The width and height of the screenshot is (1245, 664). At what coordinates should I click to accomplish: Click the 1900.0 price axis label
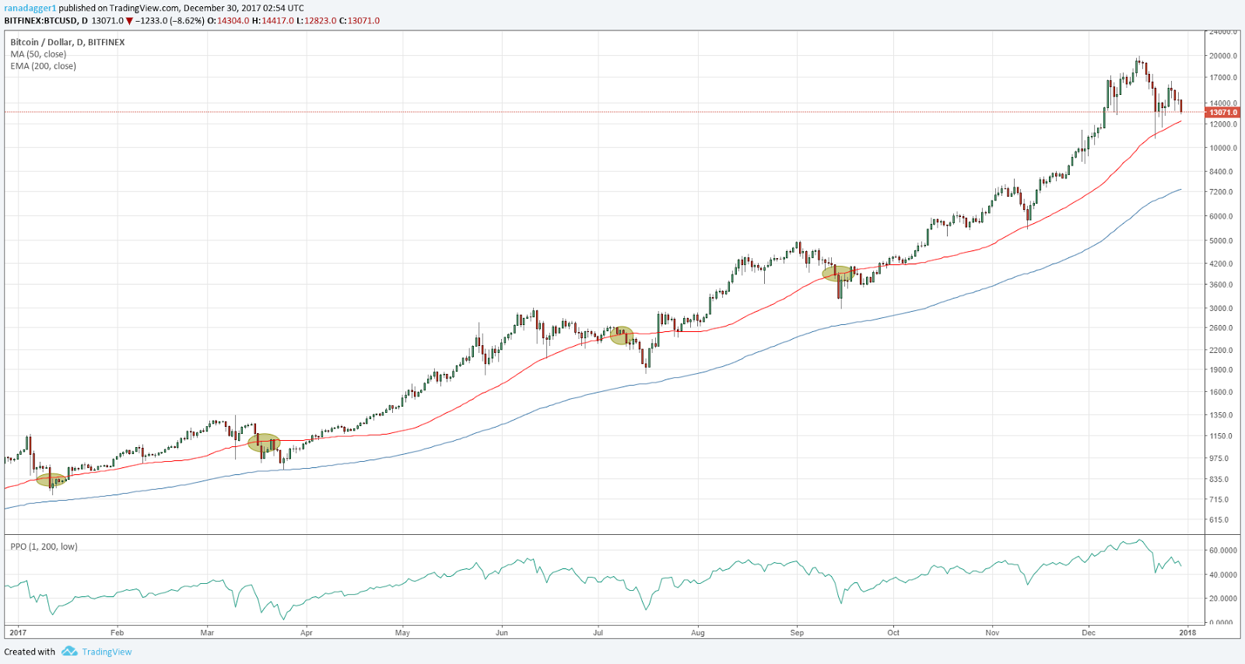pyautogui.click(x=1221, y=369)
